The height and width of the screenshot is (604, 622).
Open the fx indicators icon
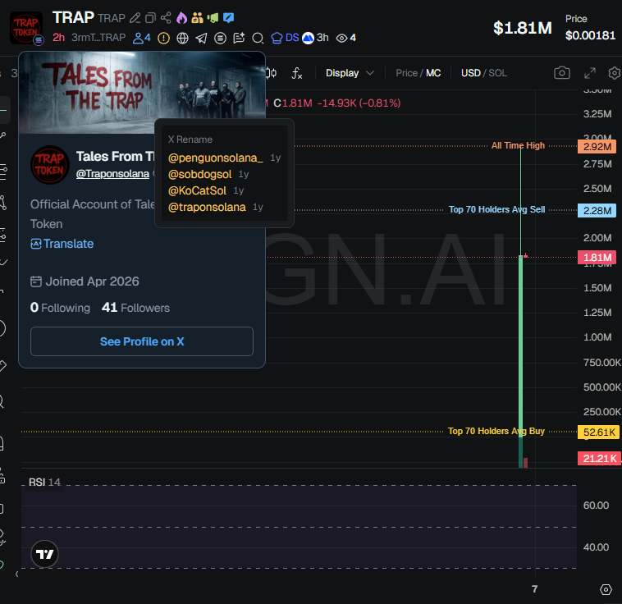click(x=297, y=73)
